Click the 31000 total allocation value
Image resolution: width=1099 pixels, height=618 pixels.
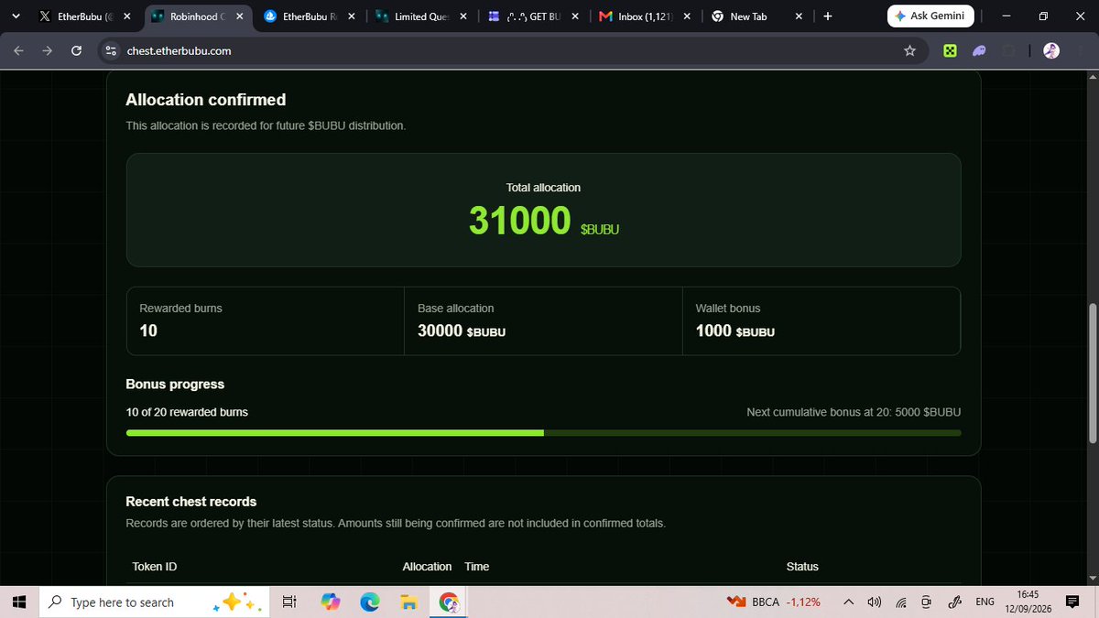519,220
